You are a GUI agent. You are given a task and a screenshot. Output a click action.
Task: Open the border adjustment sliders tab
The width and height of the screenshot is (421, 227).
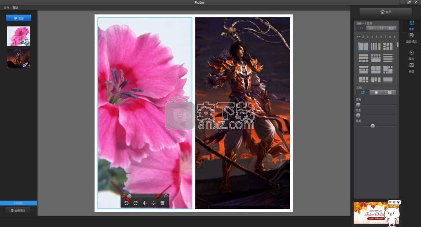363,93
